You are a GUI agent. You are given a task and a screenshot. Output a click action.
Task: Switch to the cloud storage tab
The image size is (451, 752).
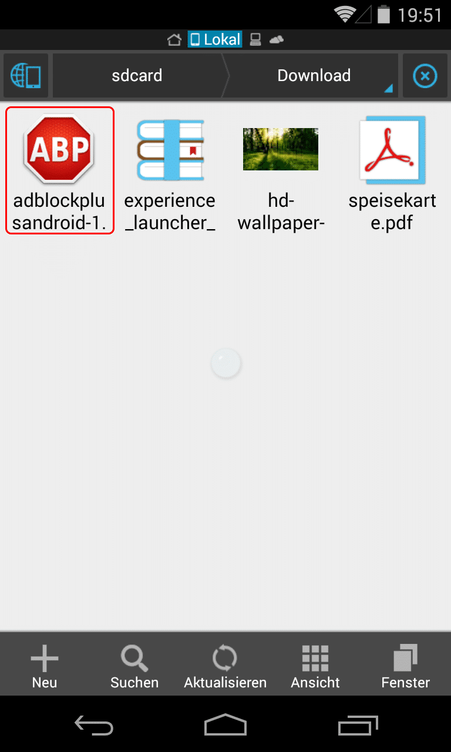pyautogui.click(x=276, y=39)
